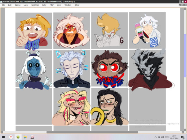The image size is (187, 140).
Task: Restore the document window in menu bar
Action: click(x=182, y=5)
